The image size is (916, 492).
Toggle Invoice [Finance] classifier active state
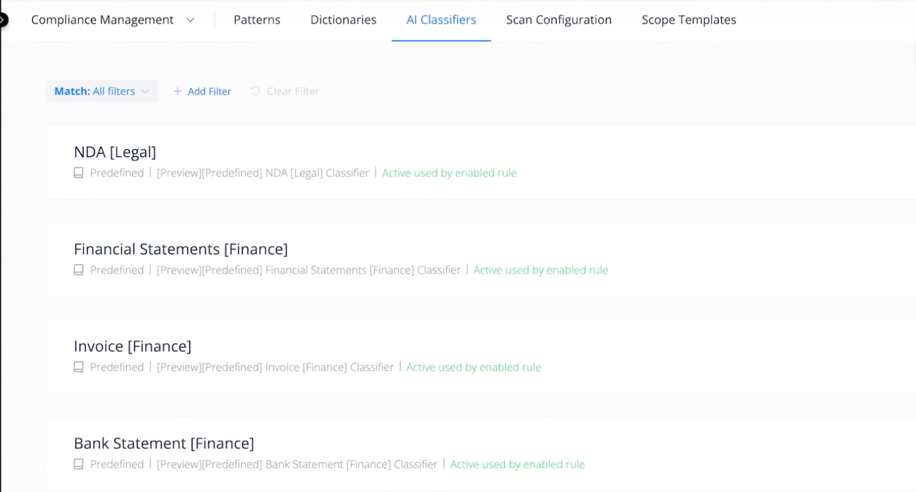pyautogui.click(x=473, y=367)
